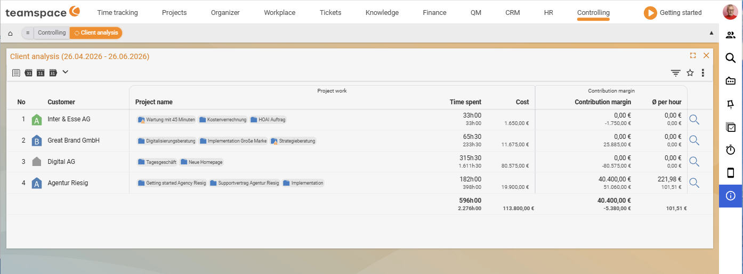The width and height of the screenshot is (743, 274).
Task: Open the calendar icon in right sidebar
Action: (x=731, y=81)
